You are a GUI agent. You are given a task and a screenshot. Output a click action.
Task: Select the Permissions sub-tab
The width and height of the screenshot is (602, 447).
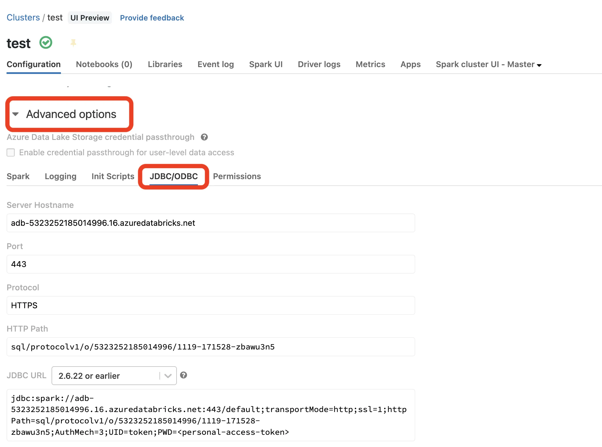(237, 176)
